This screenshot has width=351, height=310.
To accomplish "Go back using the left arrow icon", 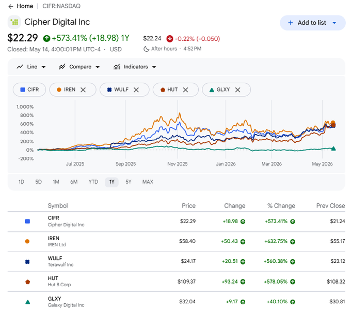I will [x=10, y=7].
